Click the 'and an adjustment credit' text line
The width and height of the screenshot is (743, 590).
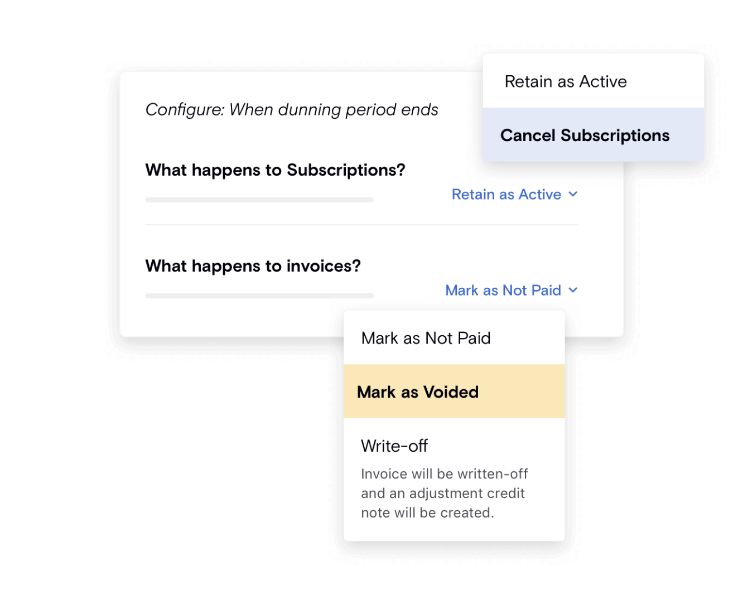[442, 494]
